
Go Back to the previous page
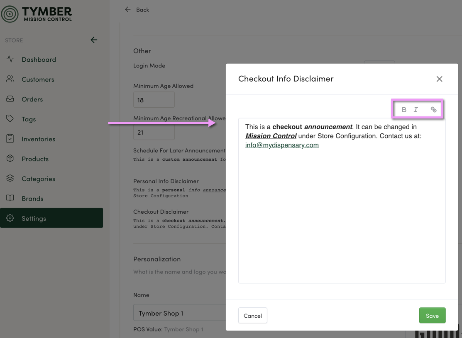pyautogui.click(x=137, y=10)
